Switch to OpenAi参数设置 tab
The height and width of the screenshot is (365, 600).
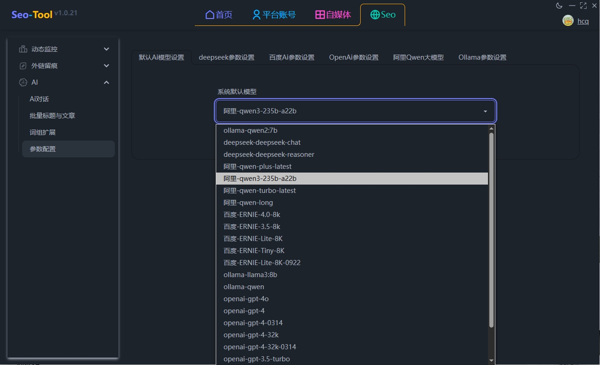(x=354, y=57)
